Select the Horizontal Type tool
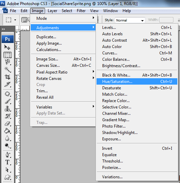 click(x=7, y=162)
